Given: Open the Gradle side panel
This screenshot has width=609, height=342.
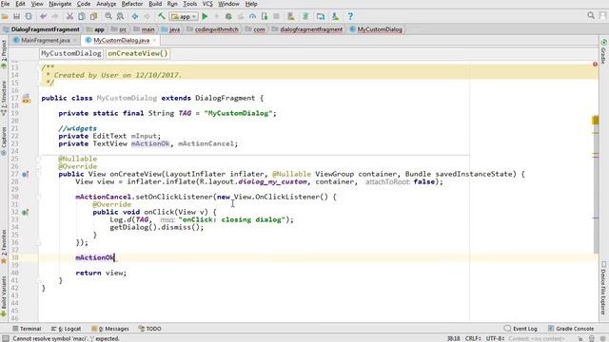Looking at the screenshot, I should point(603,51).
